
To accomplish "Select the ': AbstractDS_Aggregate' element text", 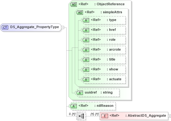I will 146,115.
